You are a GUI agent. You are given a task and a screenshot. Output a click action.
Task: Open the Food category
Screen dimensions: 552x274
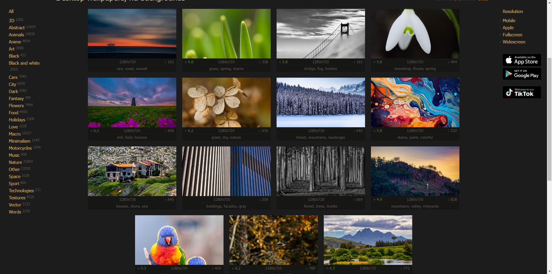pyautogui.click(x=14, y=113)
